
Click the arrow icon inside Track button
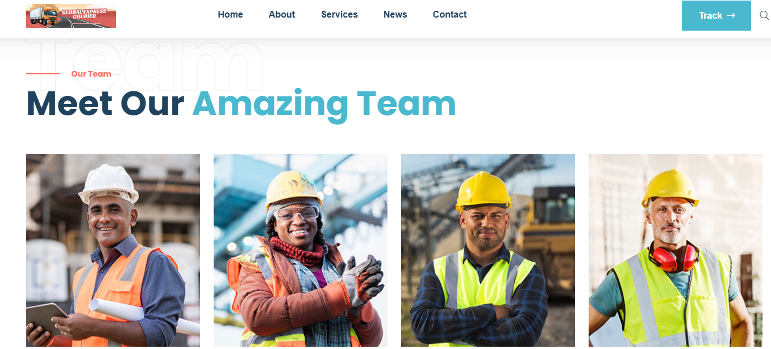[731, 15]
